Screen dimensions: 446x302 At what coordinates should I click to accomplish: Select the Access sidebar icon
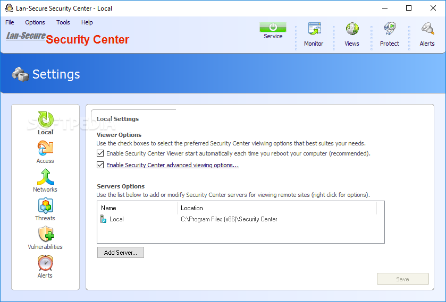[45, 148]
